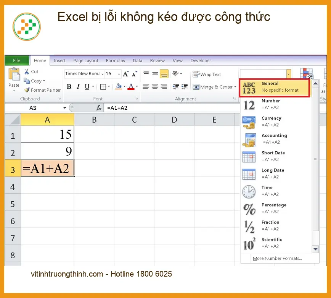Select the Number format option

coord(276,104)
